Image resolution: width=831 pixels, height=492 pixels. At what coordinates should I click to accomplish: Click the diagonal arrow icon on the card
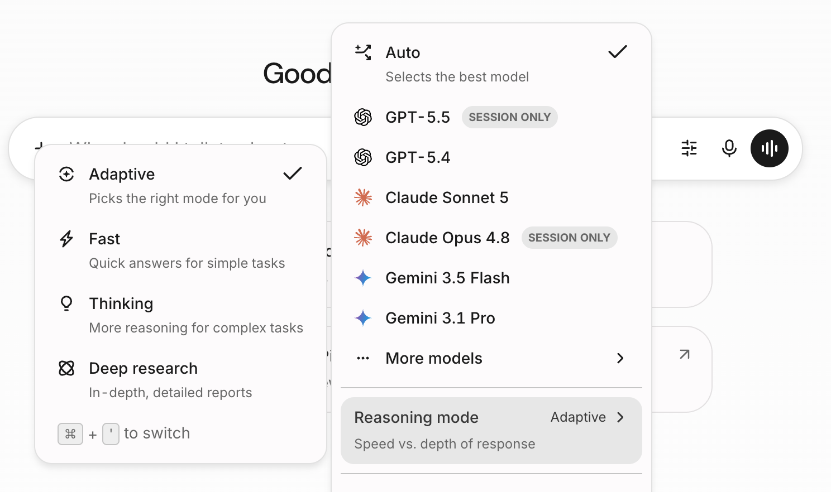coord(685,354)
